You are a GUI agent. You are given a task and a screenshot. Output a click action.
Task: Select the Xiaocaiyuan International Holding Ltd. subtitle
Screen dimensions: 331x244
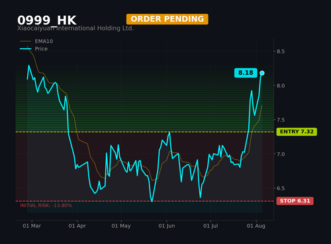click(x=75, y=28)
